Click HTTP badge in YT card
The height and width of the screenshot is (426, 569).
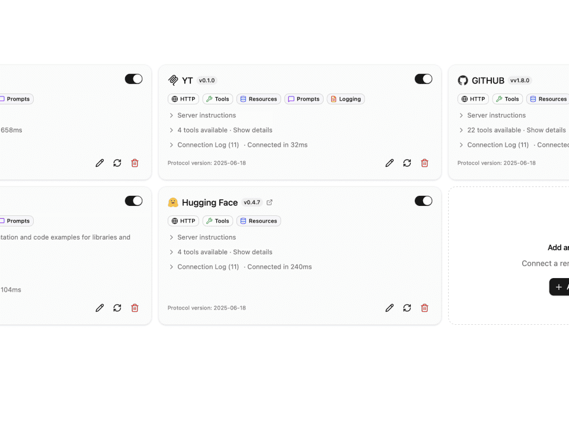coord(183,99)
